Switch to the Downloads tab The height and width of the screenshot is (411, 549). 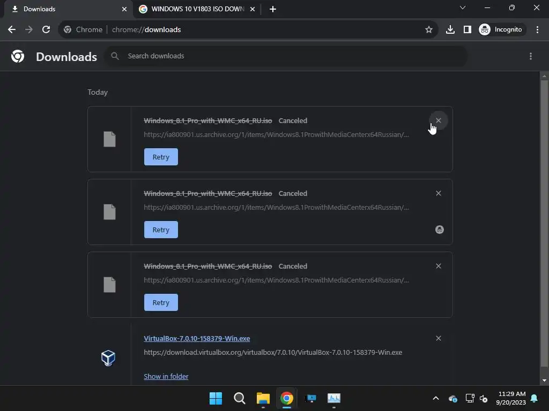point(66,9)
